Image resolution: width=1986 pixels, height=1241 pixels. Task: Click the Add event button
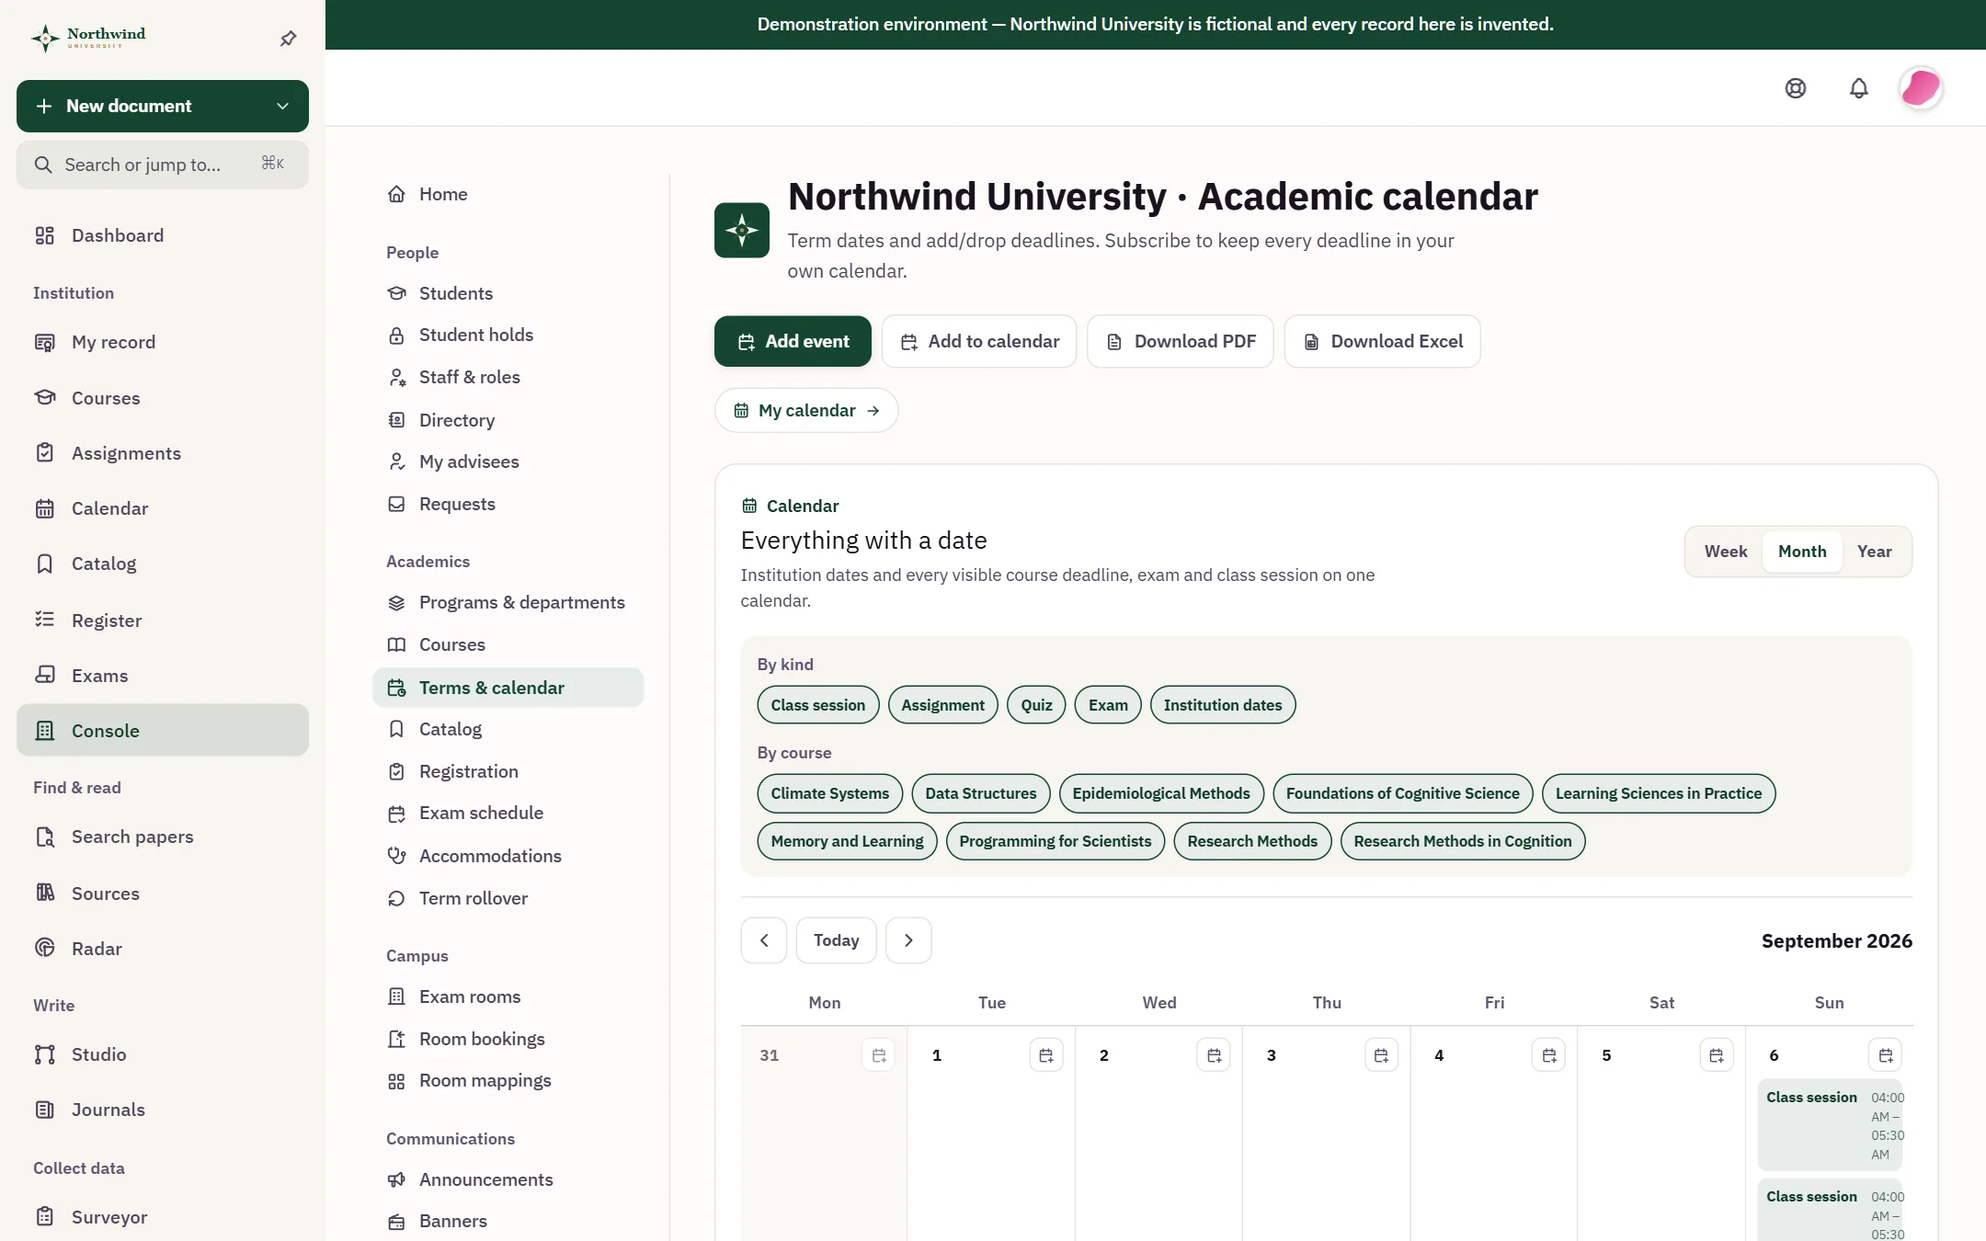(x=793, y=341)
